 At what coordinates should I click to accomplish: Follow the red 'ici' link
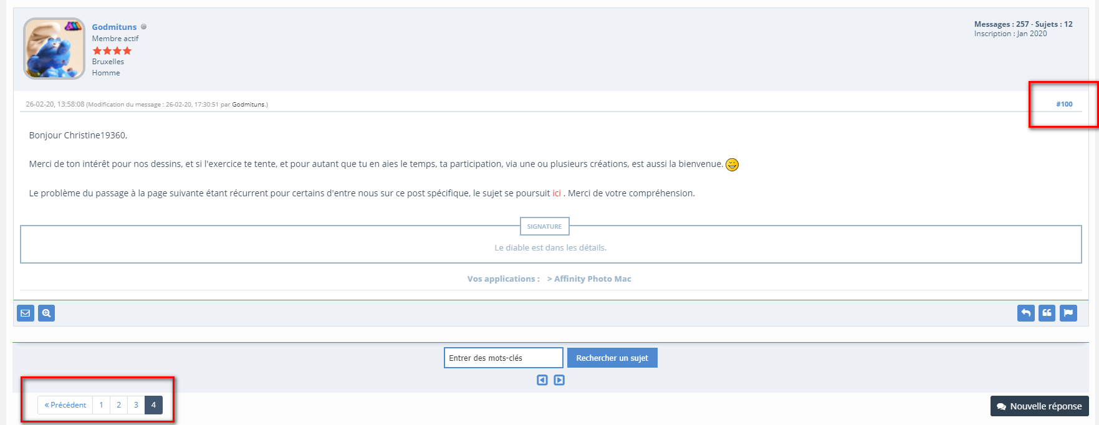click(x=557, y=193)
